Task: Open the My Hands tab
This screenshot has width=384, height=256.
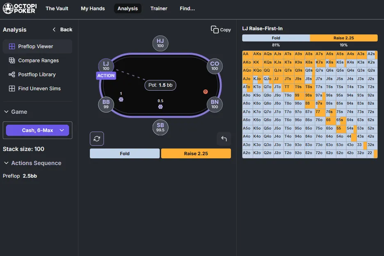Action: tap(93, 8)
